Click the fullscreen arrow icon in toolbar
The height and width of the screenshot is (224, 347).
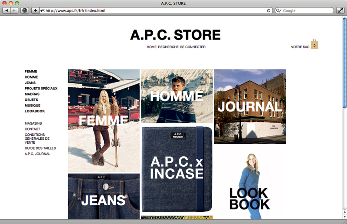(340, 10)
